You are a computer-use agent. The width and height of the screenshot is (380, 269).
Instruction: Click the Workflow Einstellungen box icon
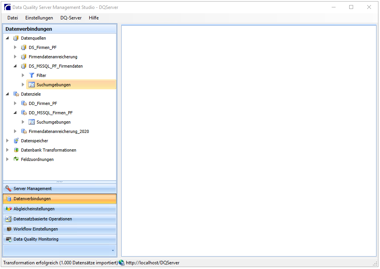click(9, 229)
